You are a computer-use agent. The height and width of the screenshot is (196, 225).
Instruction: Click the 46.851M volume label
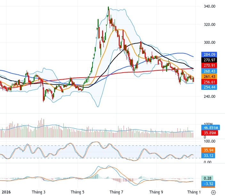(211, 128)
